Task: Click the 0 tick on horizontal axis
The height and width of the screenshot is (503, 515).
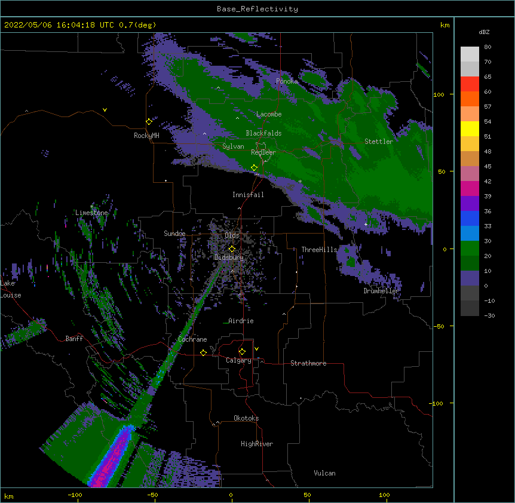Action: [x=231, y=495]
